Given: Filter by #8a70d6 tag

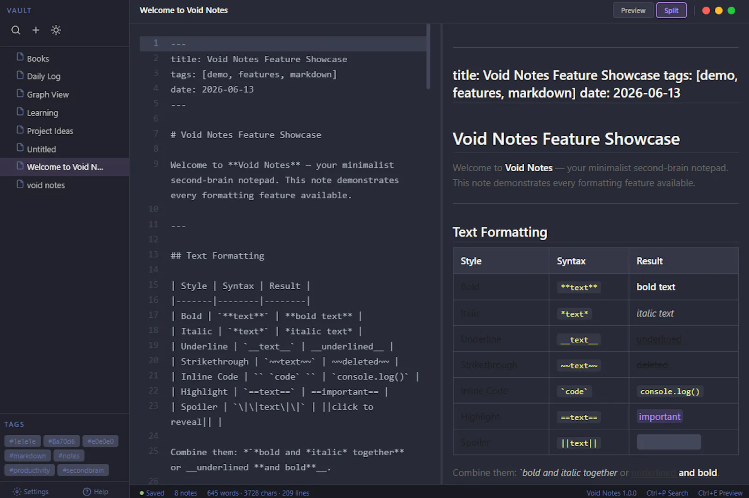Looking at the screenshot, I should tap(61, 441).
